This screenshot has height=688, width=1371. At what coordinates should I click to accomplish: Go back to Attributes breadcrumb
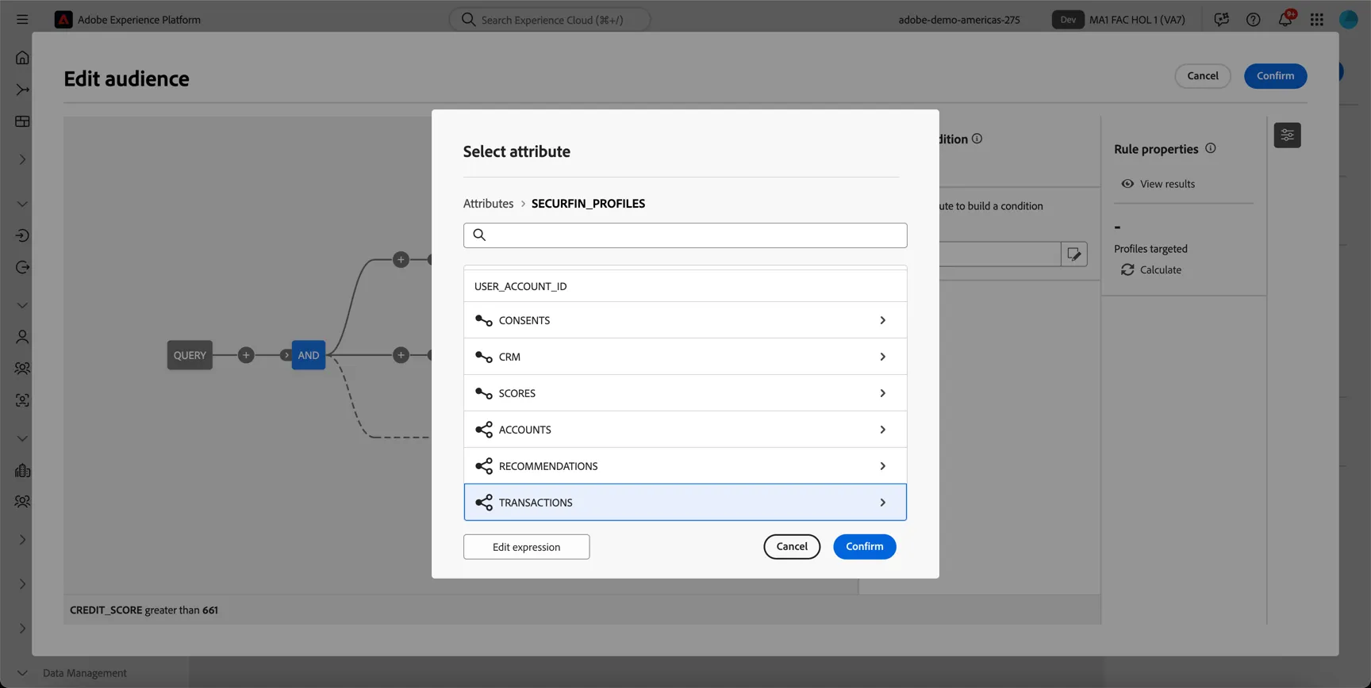[488, 204]
